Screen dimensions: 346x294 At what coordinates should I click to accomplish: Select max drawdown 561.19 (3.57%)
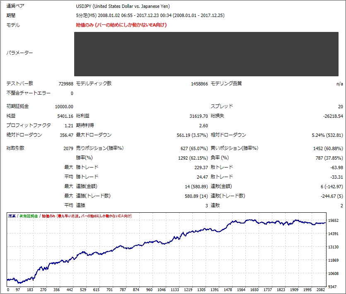192,135
